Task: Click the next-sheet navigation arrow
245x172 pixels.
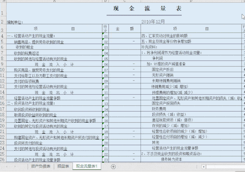Action: click(15, 167)
